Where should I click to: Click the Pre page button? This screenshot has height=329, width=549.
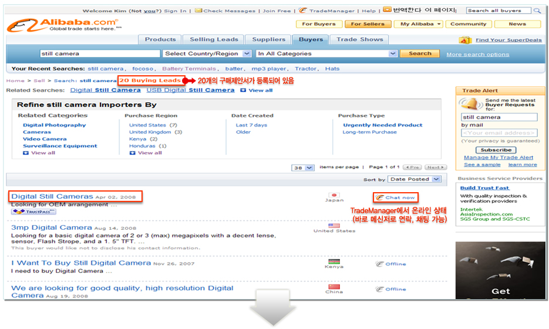pyautogui.click(x=412, y=167)
